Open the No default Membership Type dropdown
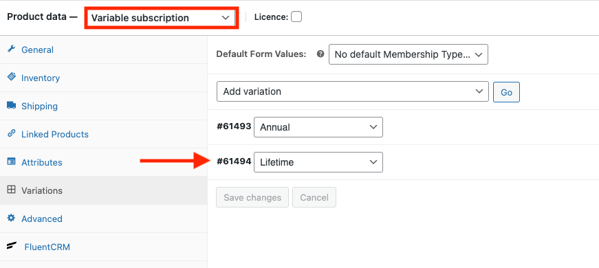The width and height of the screenshot is (599, 268). (409, 54)
